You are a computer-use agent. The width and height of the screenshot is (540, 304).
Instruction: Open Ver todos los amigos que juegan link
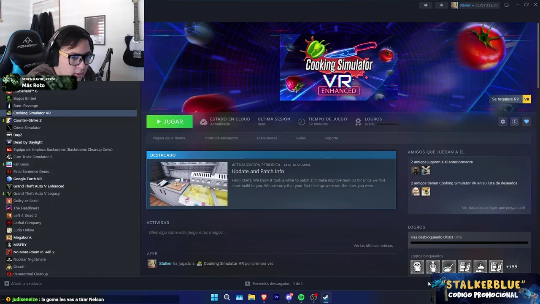click(x=493, y=208)
